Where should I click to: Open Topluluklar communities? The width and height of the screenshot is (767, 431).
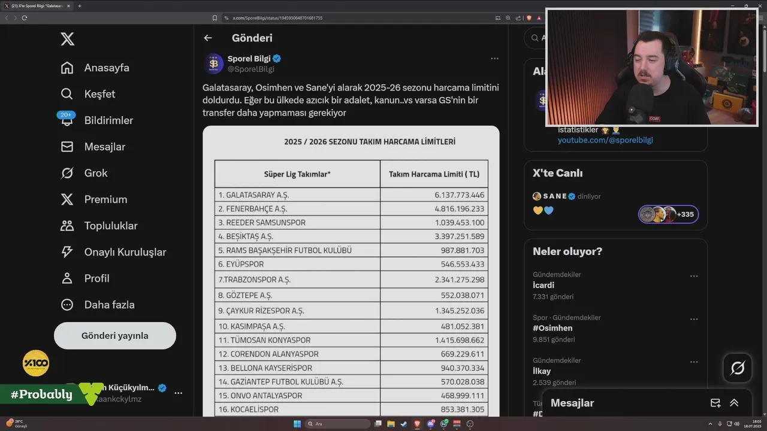pyautogui.click(x=99, y=226)
